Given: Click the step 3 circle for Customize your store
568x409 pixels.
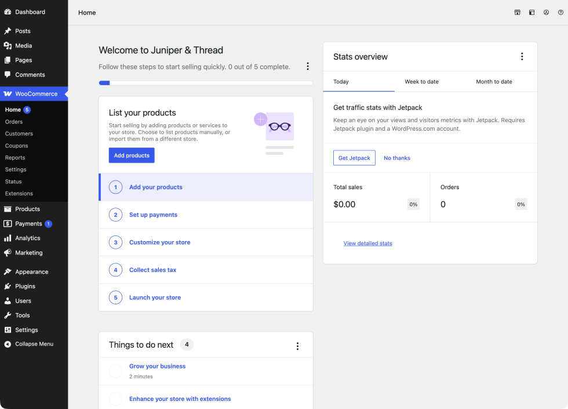Looking at the screenshot, I should click(115, 242).
